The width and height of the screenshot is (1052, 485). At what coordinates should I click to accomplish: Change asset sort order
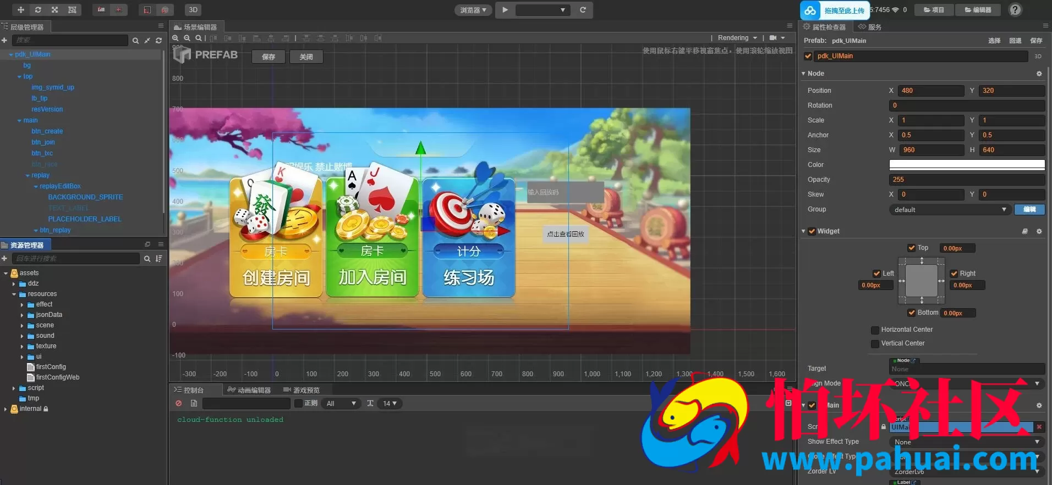[159, 259]
